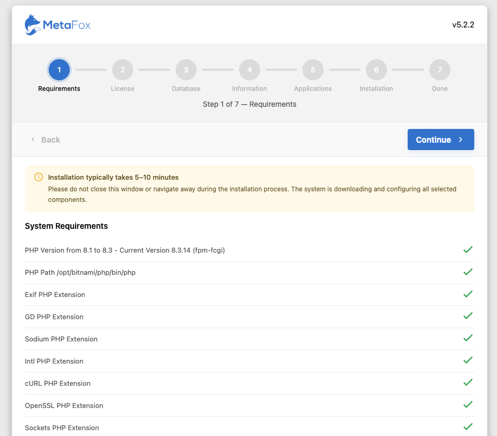Click the MetaFox fox logo
497x436 pixels.
pos(33,25)
